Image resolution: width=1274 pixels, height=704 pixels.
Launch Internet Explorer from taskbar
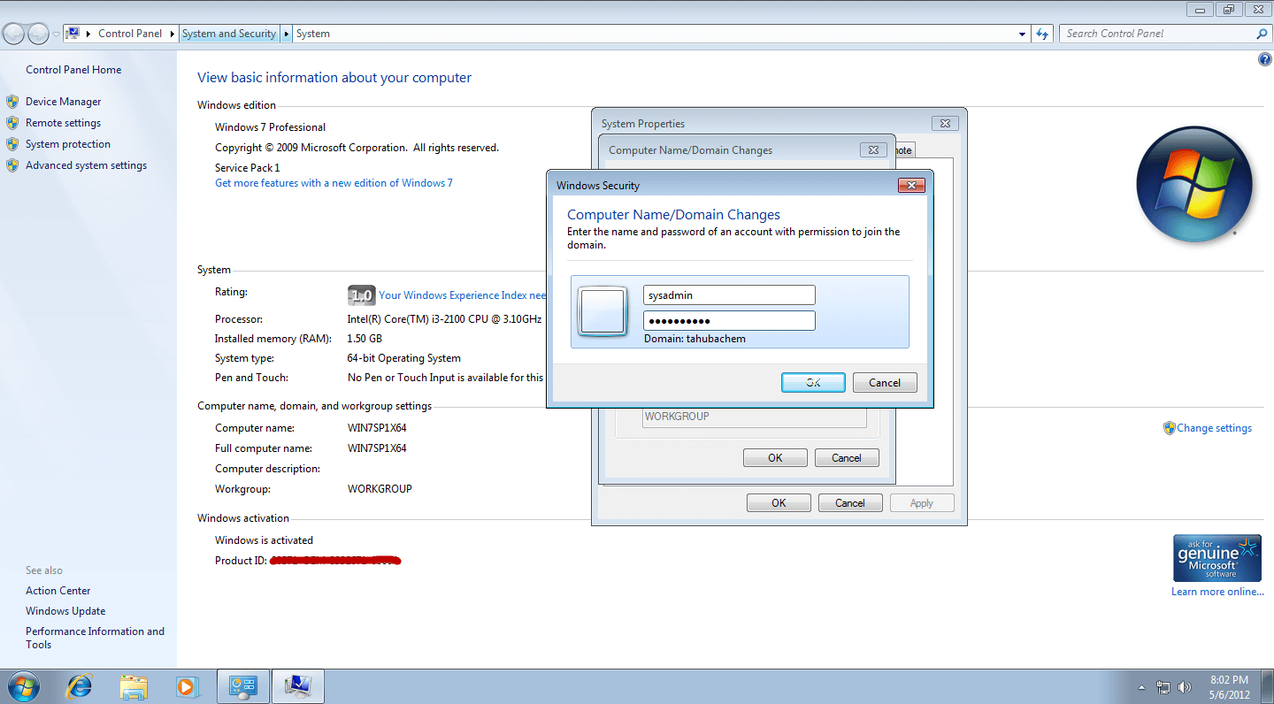[80, 686]
